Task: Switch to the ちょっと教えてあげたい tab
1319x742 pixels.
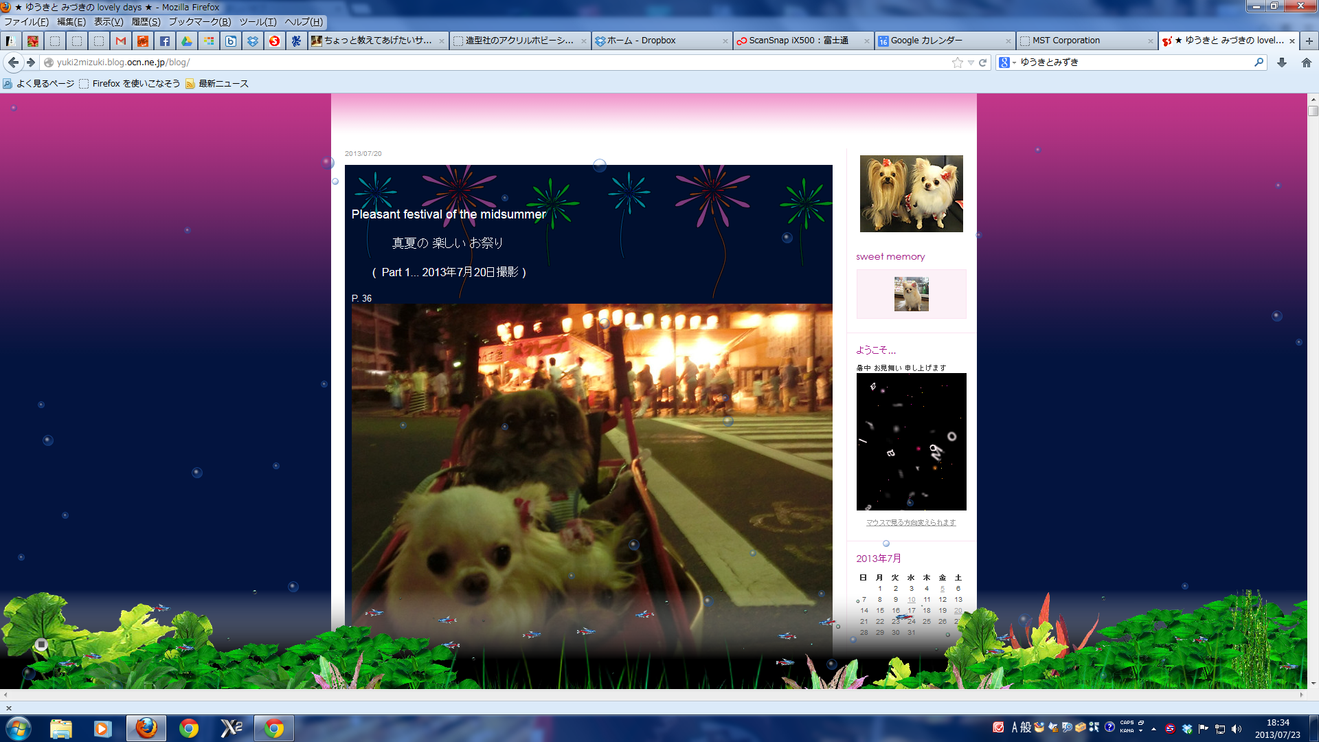Action: point(379,41)
